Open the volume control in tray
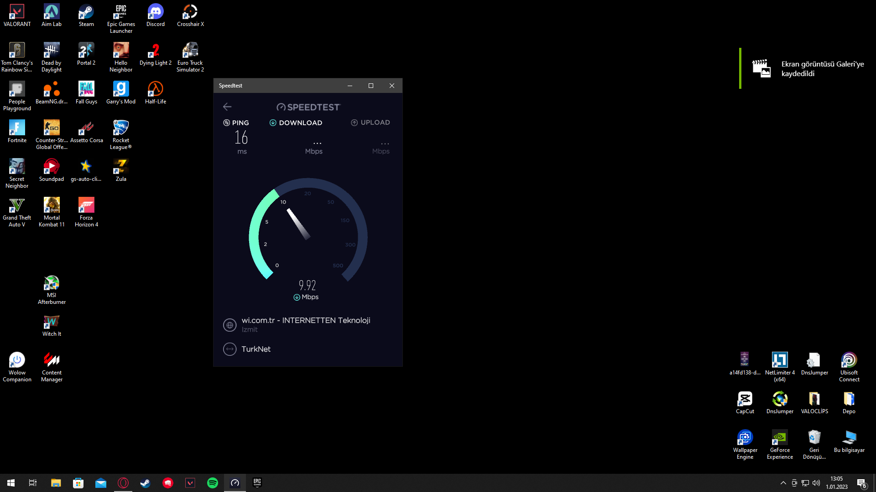 pyautogui.click(x=816, y=483)
